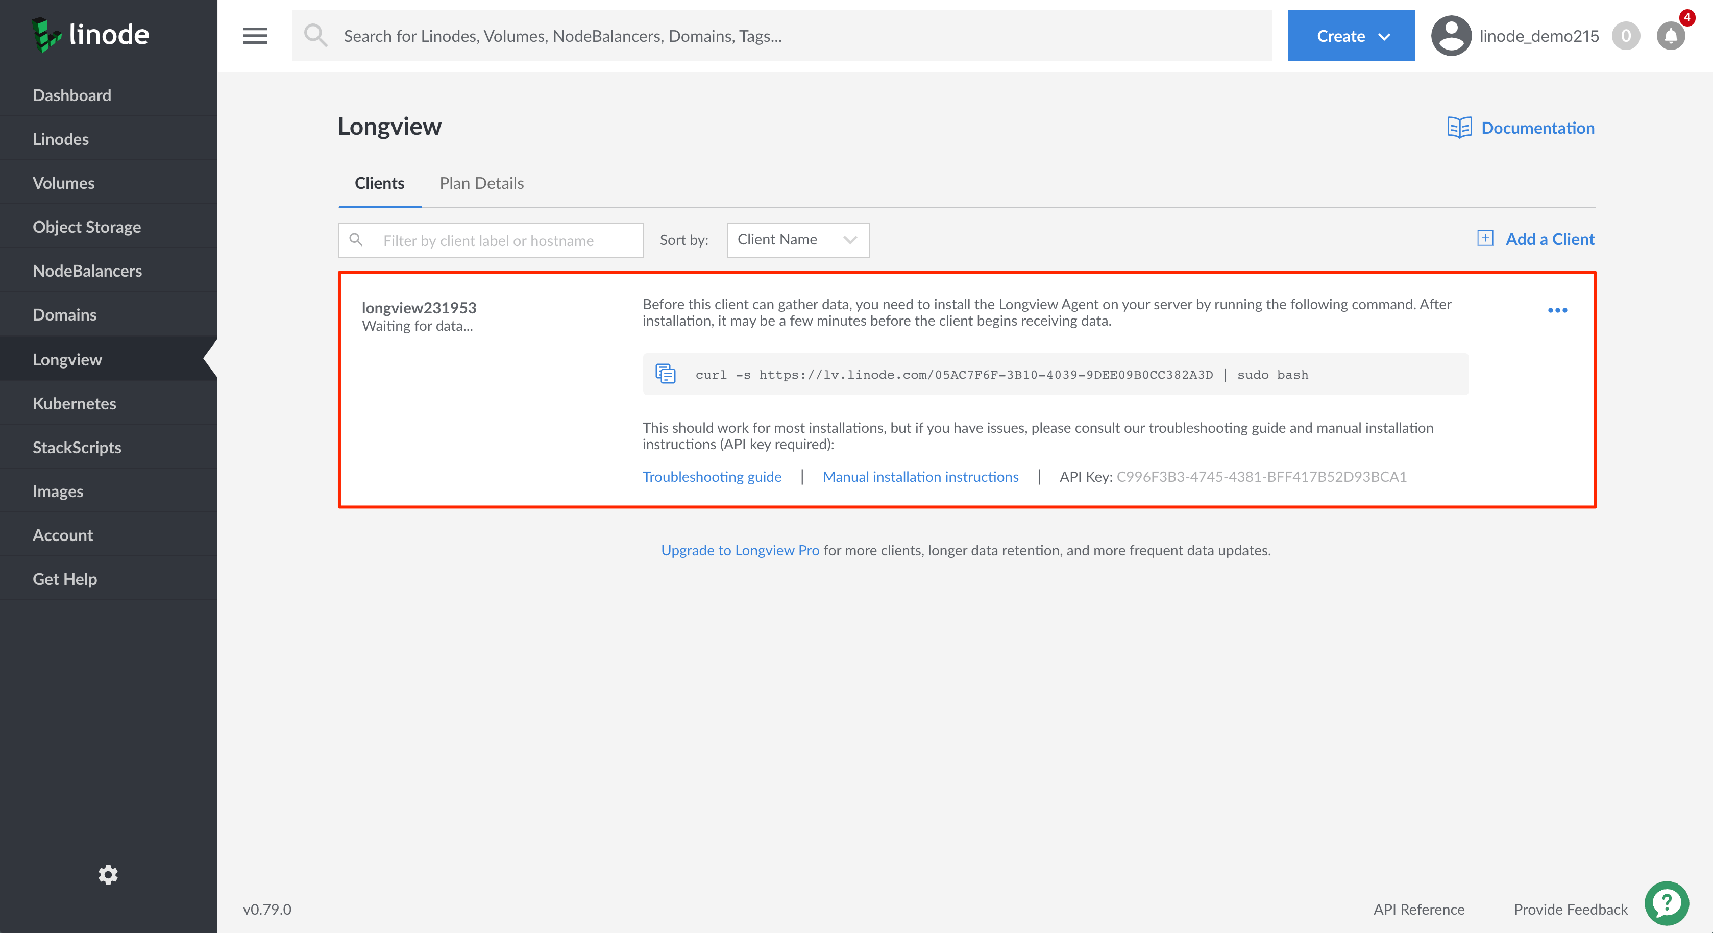
Task: Open Manual installation instructions link
Action: (919, 476)
